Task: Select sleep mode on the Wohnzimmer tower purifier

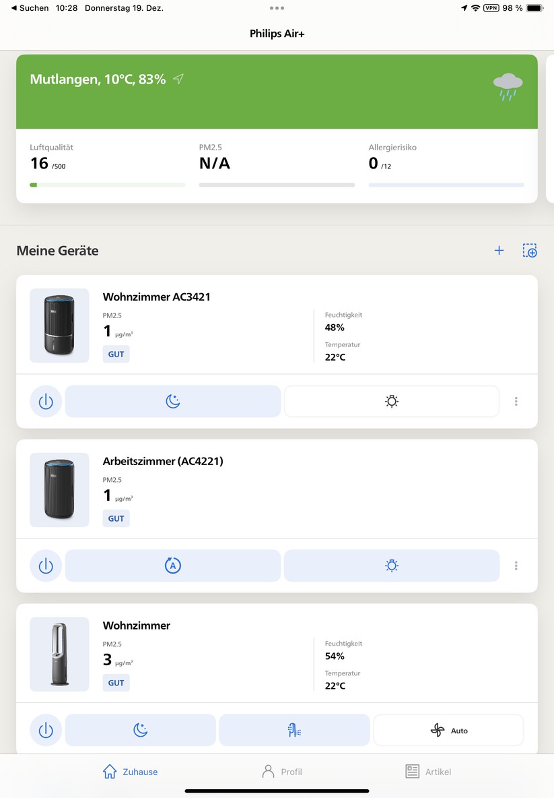Action: [x=140, y=729]
